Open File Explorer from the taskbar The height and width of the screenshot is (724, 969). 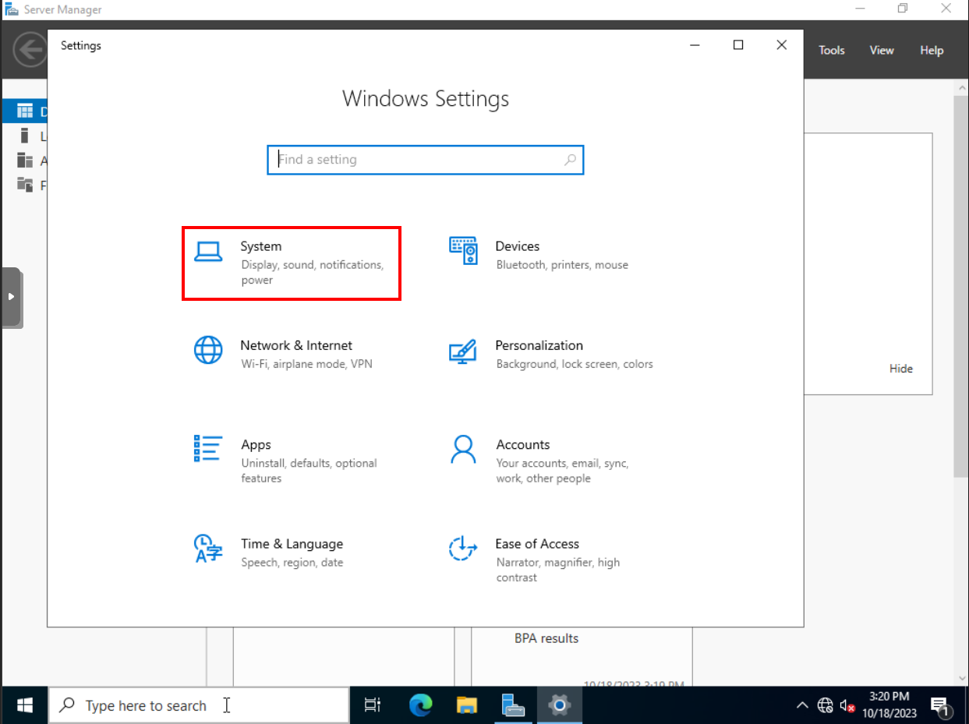466,705
